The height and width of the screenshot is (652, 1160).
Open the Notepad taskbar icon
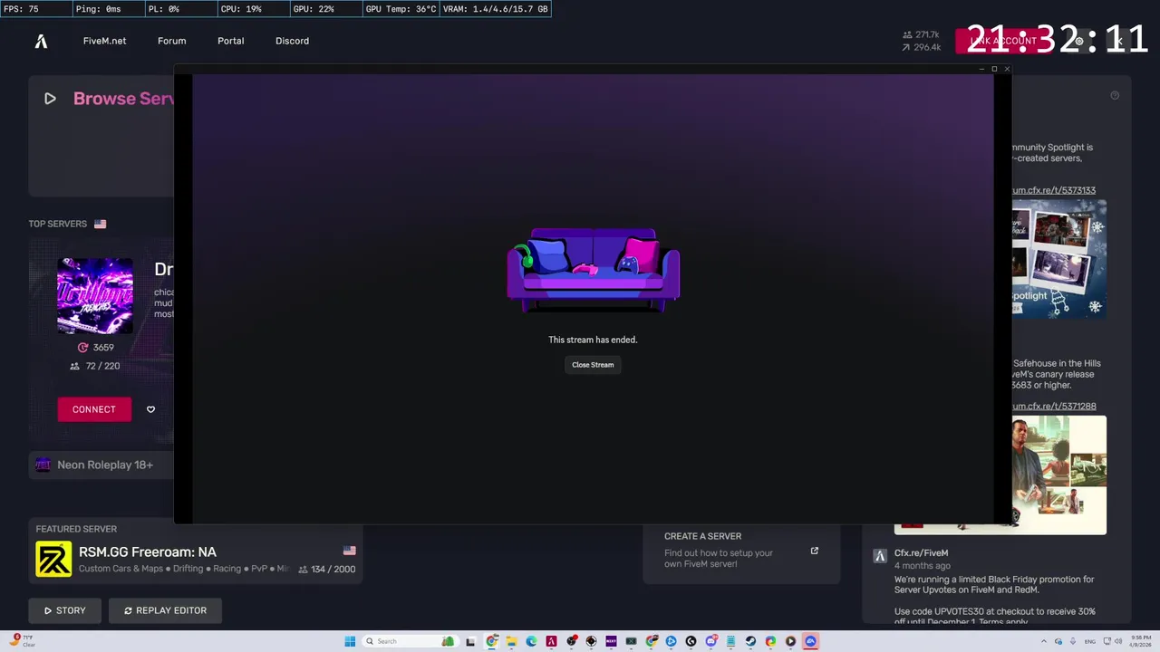pos(730,641)
